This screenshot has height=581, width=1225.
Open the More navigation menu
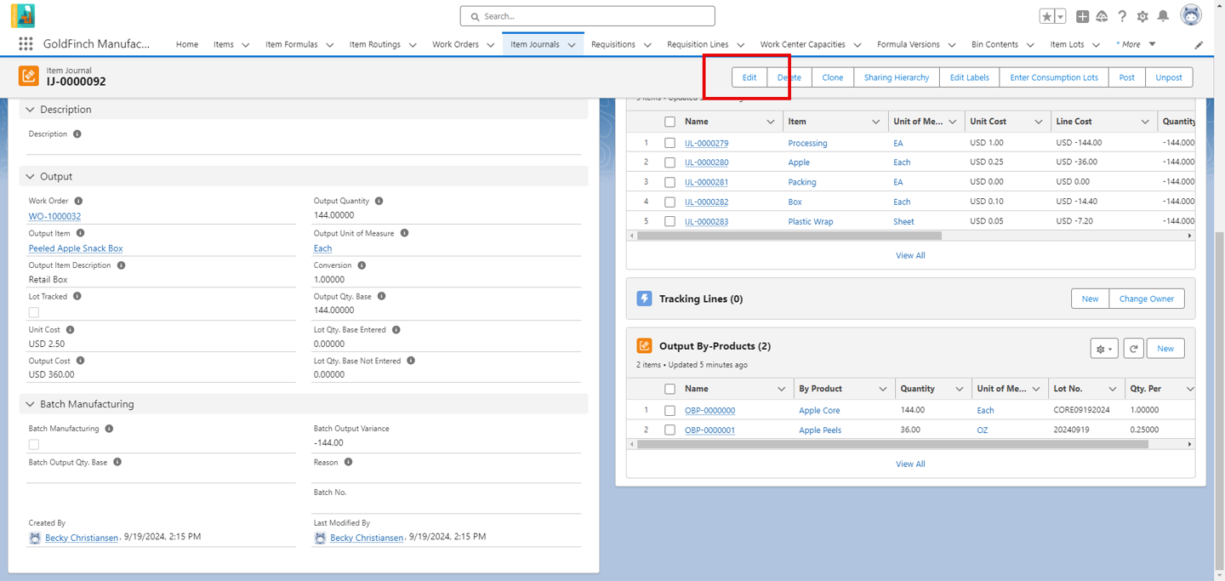[x=1137, y=44]
